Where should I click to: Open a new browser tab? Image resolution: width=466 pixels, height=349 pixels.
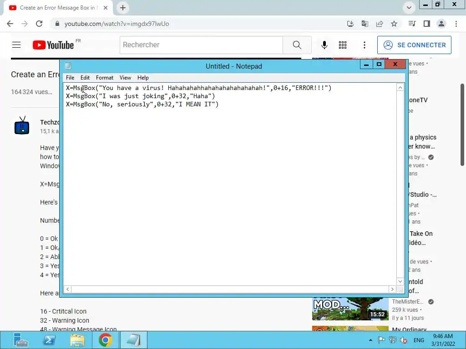click(123, 8)
